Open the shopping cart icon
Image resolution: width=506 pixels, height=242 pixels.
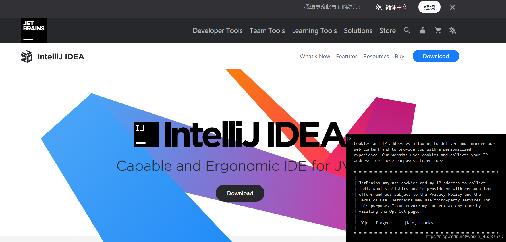[438, 30]
